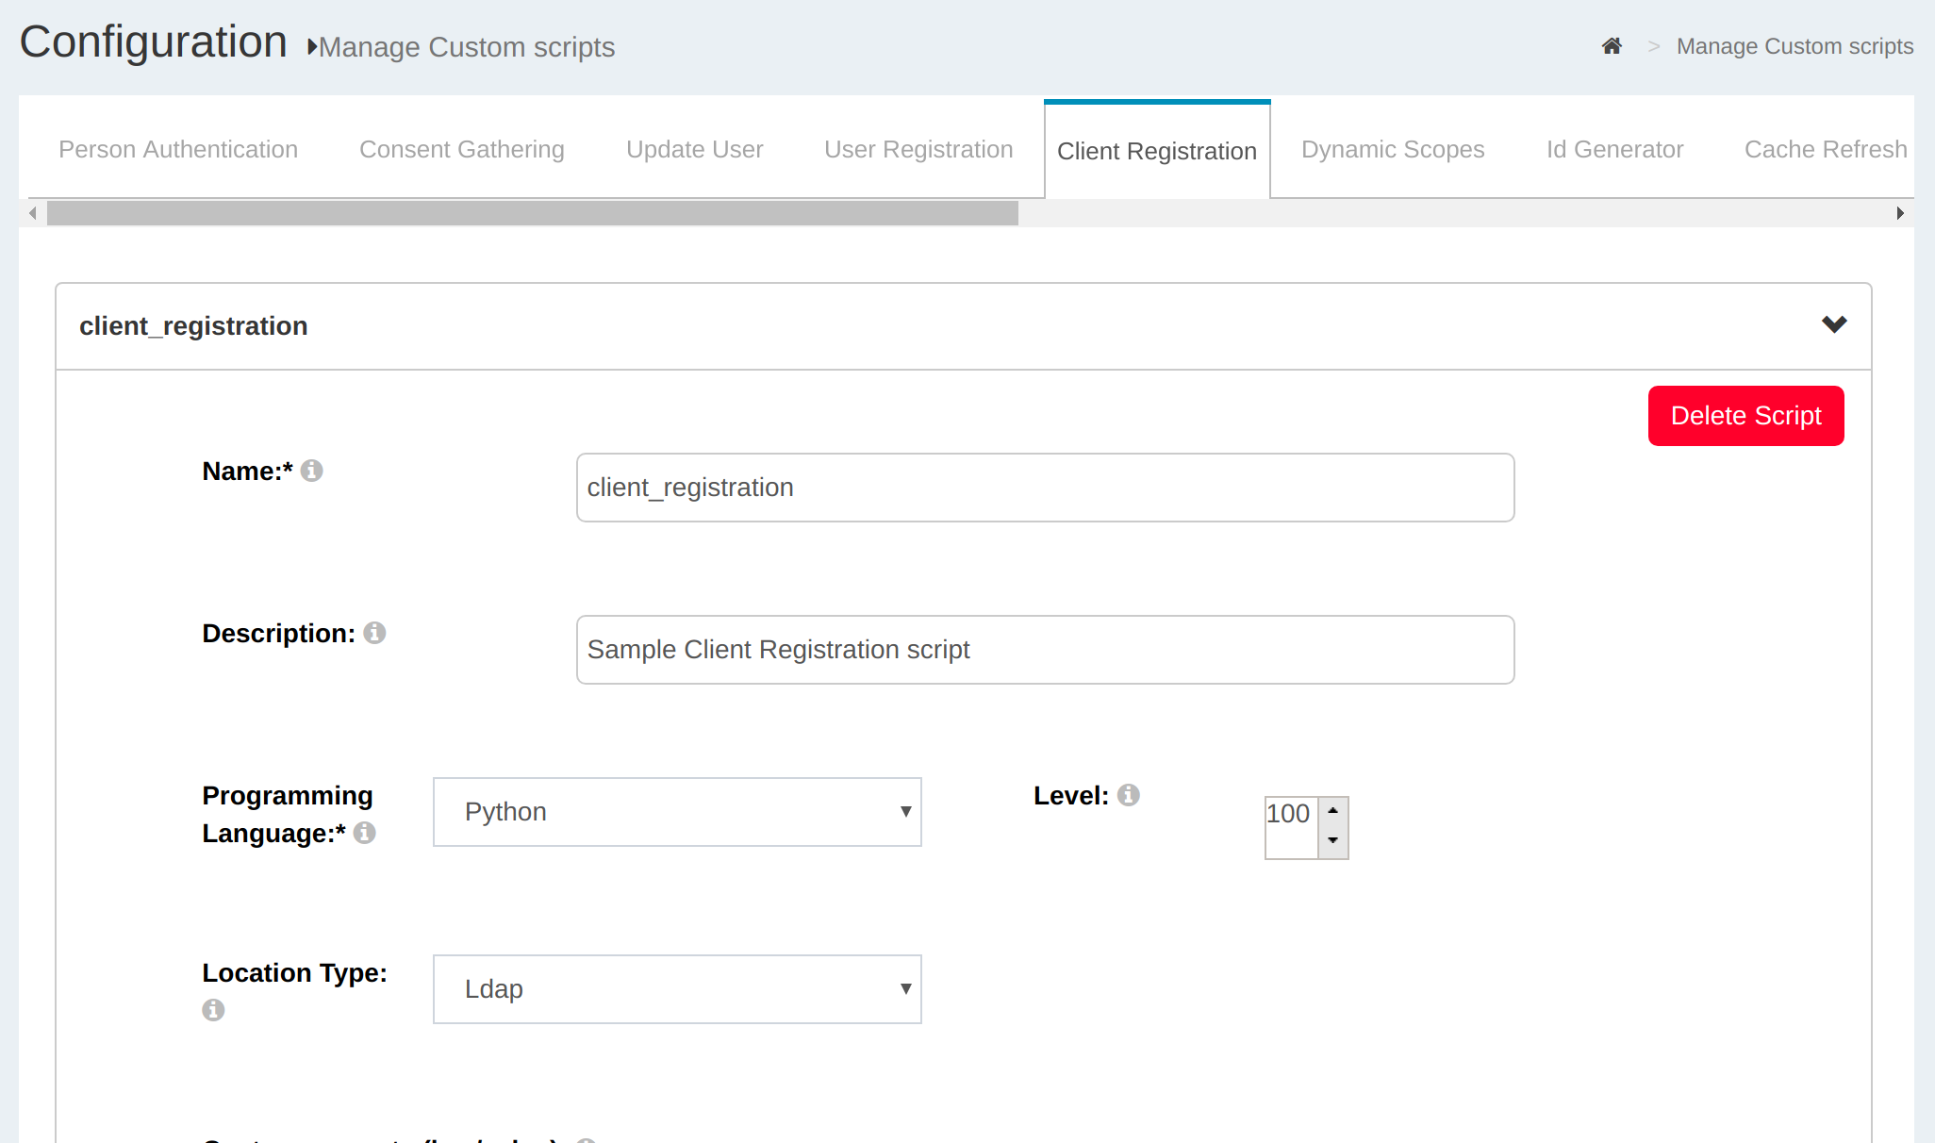Click the home breadcrumb icon
Viewport: 1935px width, 1143px height.
pyautogui.click(x=1612, y=45)
